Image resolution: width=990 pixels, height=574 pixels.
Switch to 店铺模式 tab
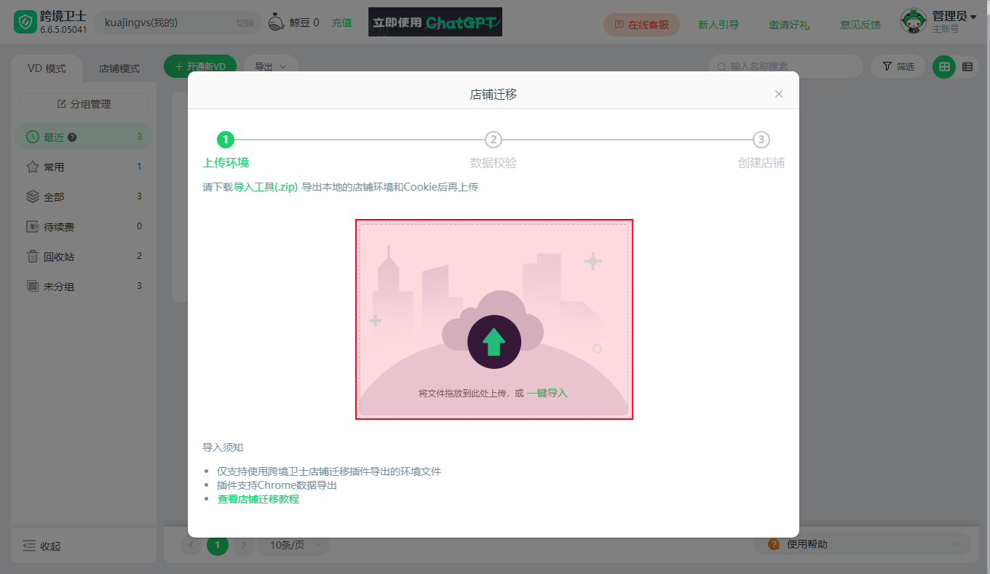pyautogui.click(x=119, y=68)
